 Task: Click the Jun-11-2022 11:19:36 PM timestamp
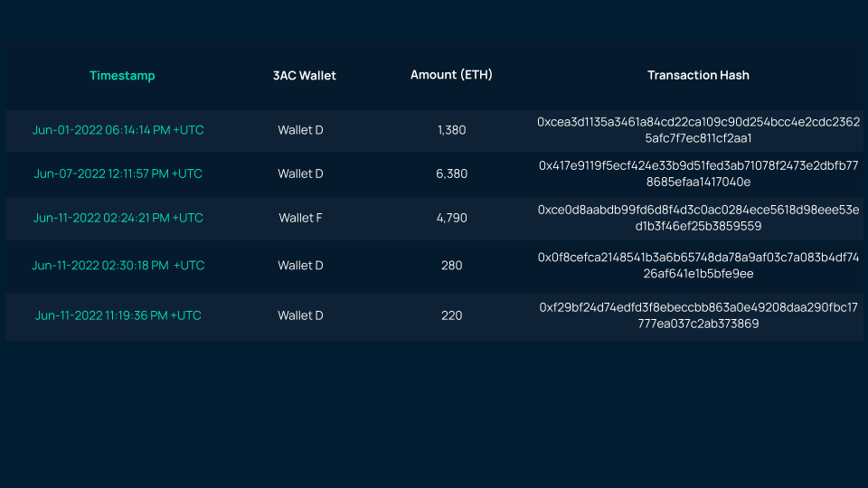click(x=118, y=315)
